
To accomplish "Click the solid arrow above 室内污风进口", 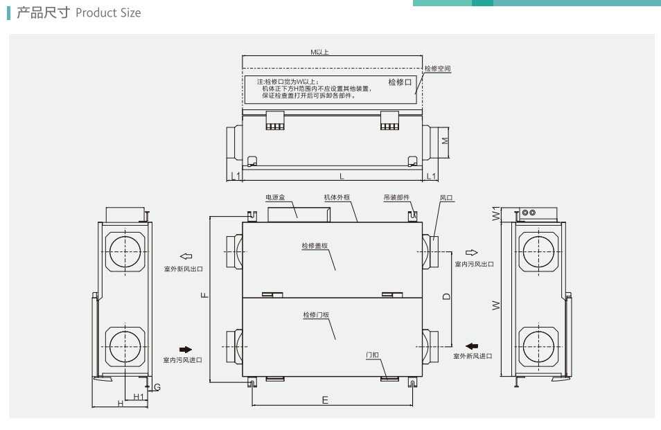I will pos(185,349).
